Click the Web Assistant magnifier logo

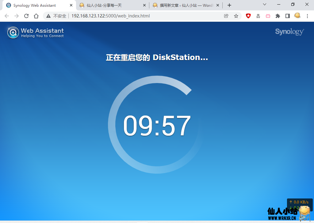click(13, 32)
